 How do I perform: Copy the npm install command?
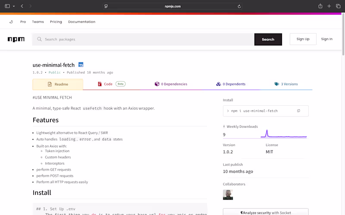coord(298,111)
